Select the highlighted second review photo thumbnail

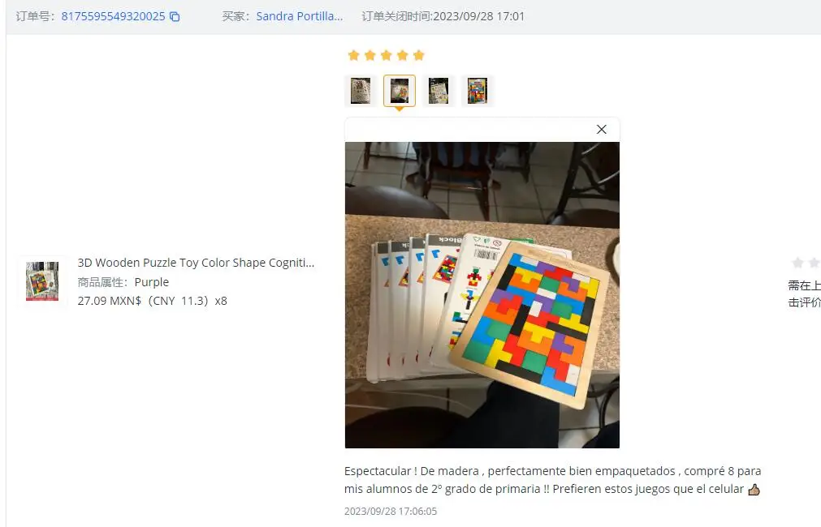(400, 91)
